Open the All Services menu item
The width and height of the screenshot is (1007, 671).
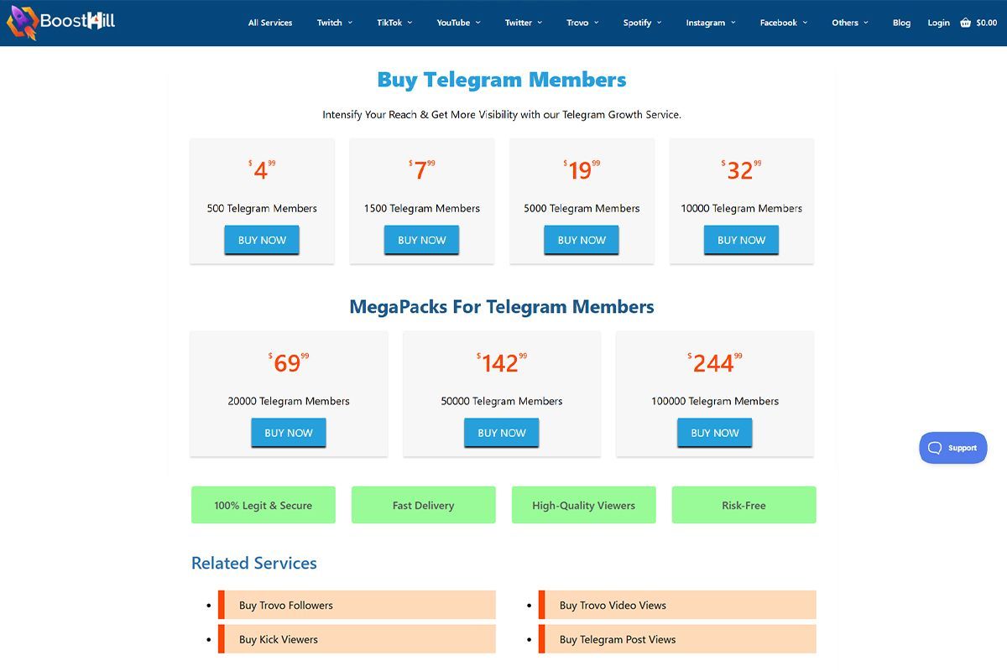coord(270,23)
